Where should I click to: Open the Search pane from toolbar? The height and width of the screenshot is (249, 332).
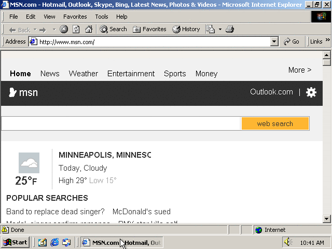pos(113,29)
